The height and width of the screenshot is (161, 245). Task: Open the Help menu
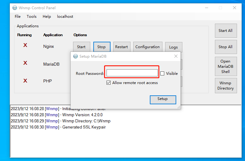pos(47,17)
